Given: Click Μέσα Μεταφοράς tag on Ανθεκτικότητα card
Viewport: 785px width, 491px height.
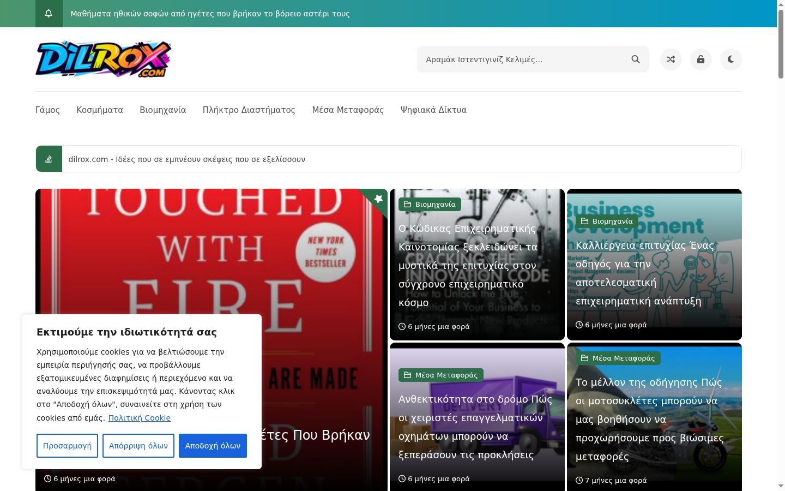Looking at the screenshot, I should [x=441, y=375].
